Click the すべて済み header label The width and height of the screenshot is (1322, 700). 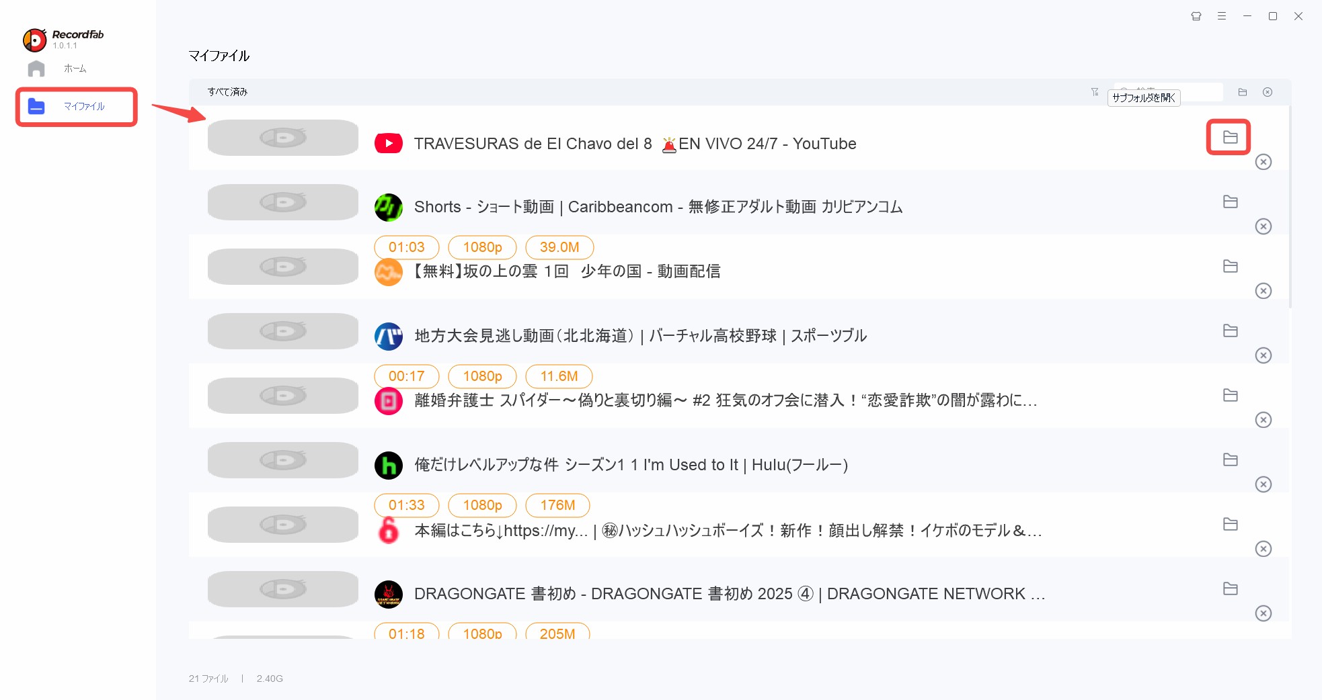point(227,92)
